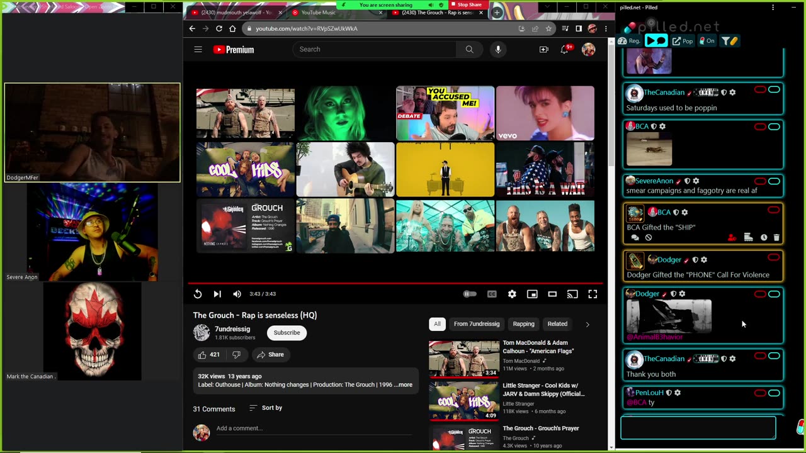This screenshot has height=453, width=806.
Task: Click the red pill on TheCanadian's 'Saturdays' message
Action: (x=760, y=90)
